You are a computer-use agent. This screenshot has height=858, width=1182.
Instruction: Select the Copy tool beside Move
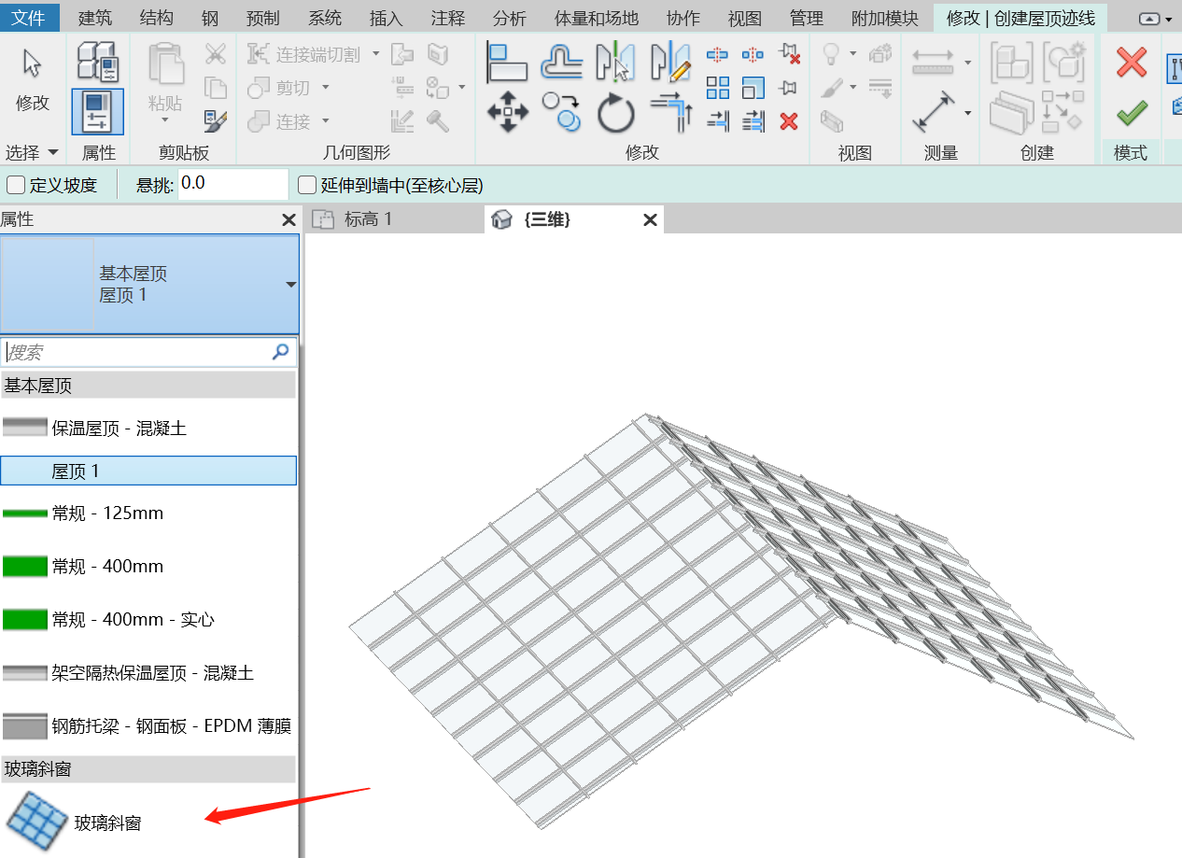click(x=561, y=113)
